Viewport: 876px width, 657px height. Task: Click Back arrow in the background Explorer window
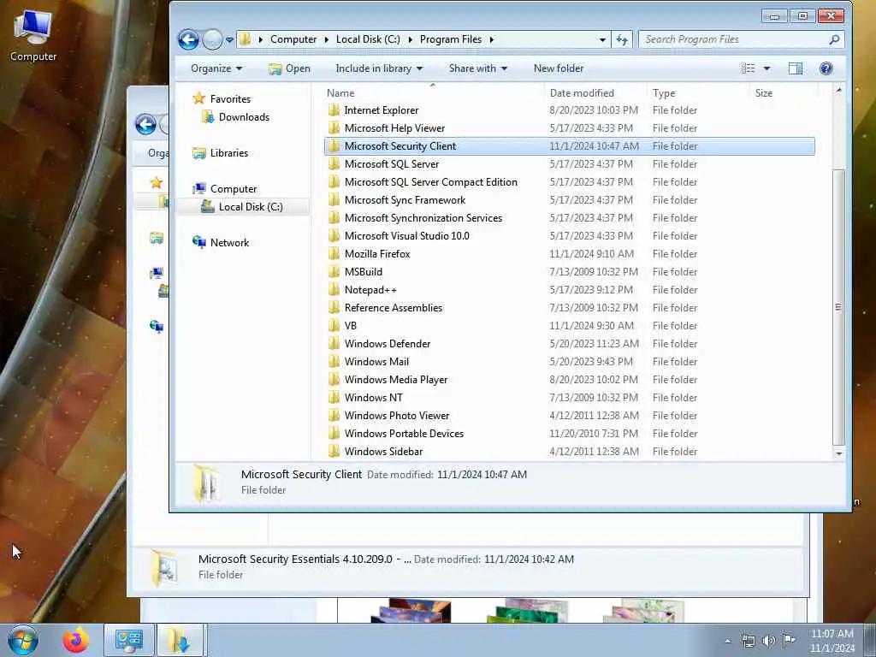click(x=145, y=124)
